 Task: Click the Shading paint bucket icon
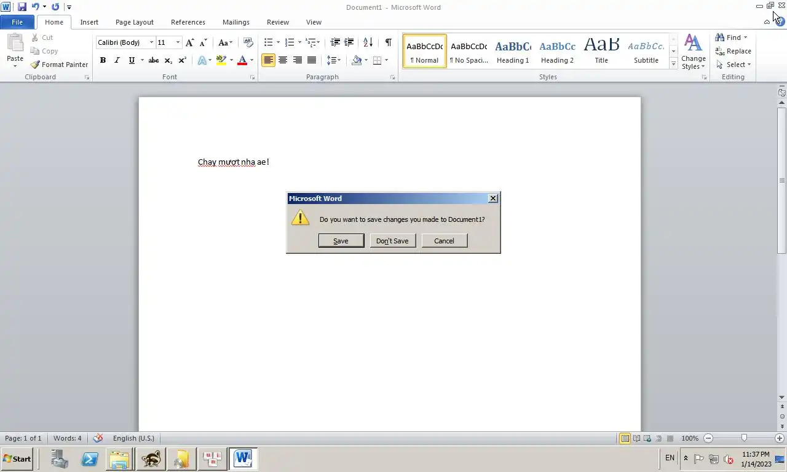pos(357,60)
